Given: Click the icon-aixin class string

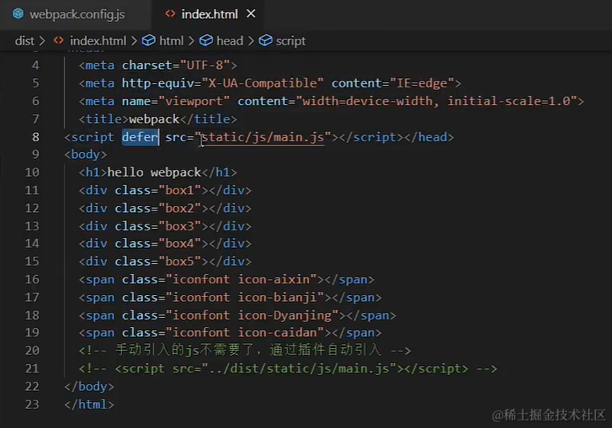Looking at the screenshot, I should pos(242,279).
